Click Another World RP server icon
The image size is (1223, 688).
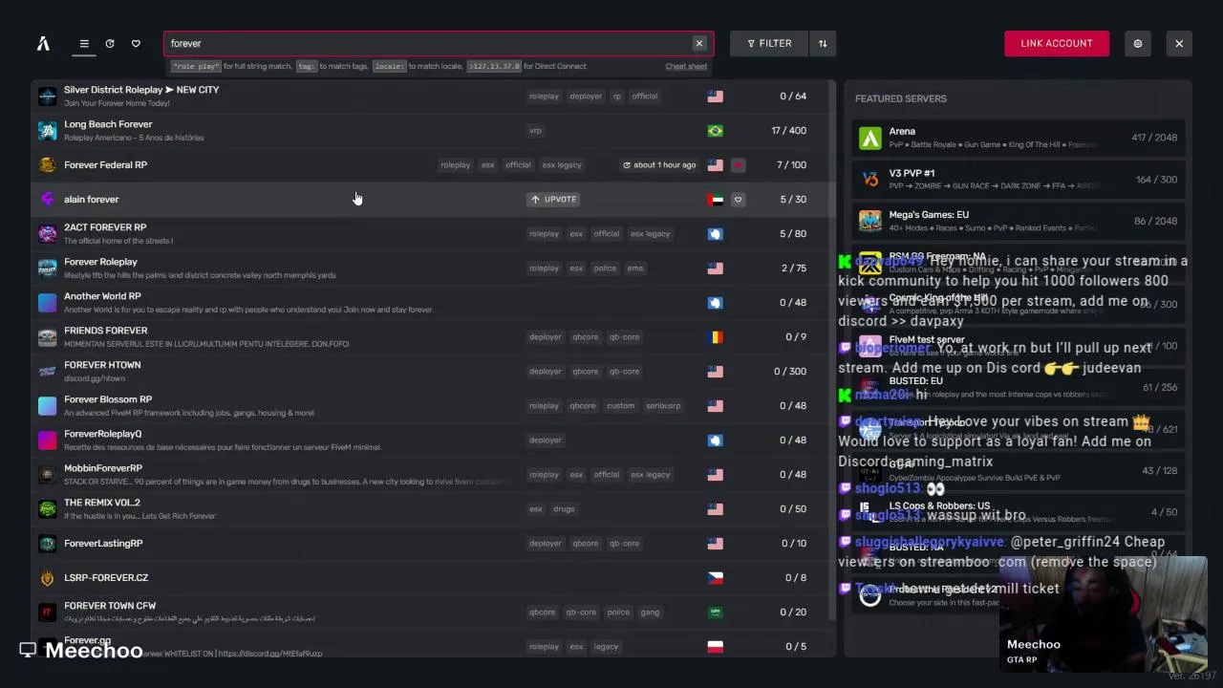[x=47, y=302]
